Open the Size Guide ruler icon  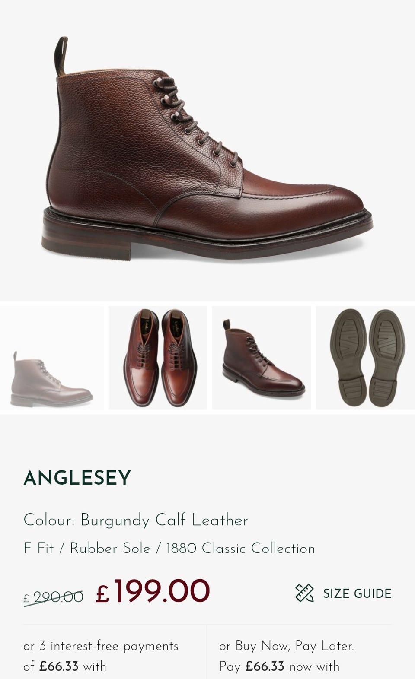tap(304, 593)
